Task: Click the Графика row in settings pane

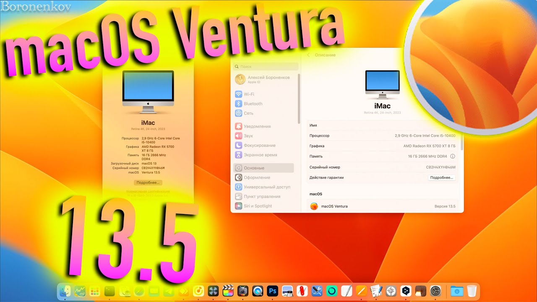Action: coord(382,146)
